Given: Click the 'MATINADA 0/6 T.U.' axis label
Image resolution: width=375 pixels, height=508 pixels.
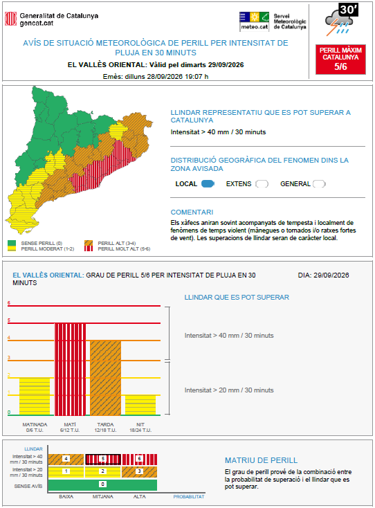Looking at the screenshot, I should coord(35,427).
